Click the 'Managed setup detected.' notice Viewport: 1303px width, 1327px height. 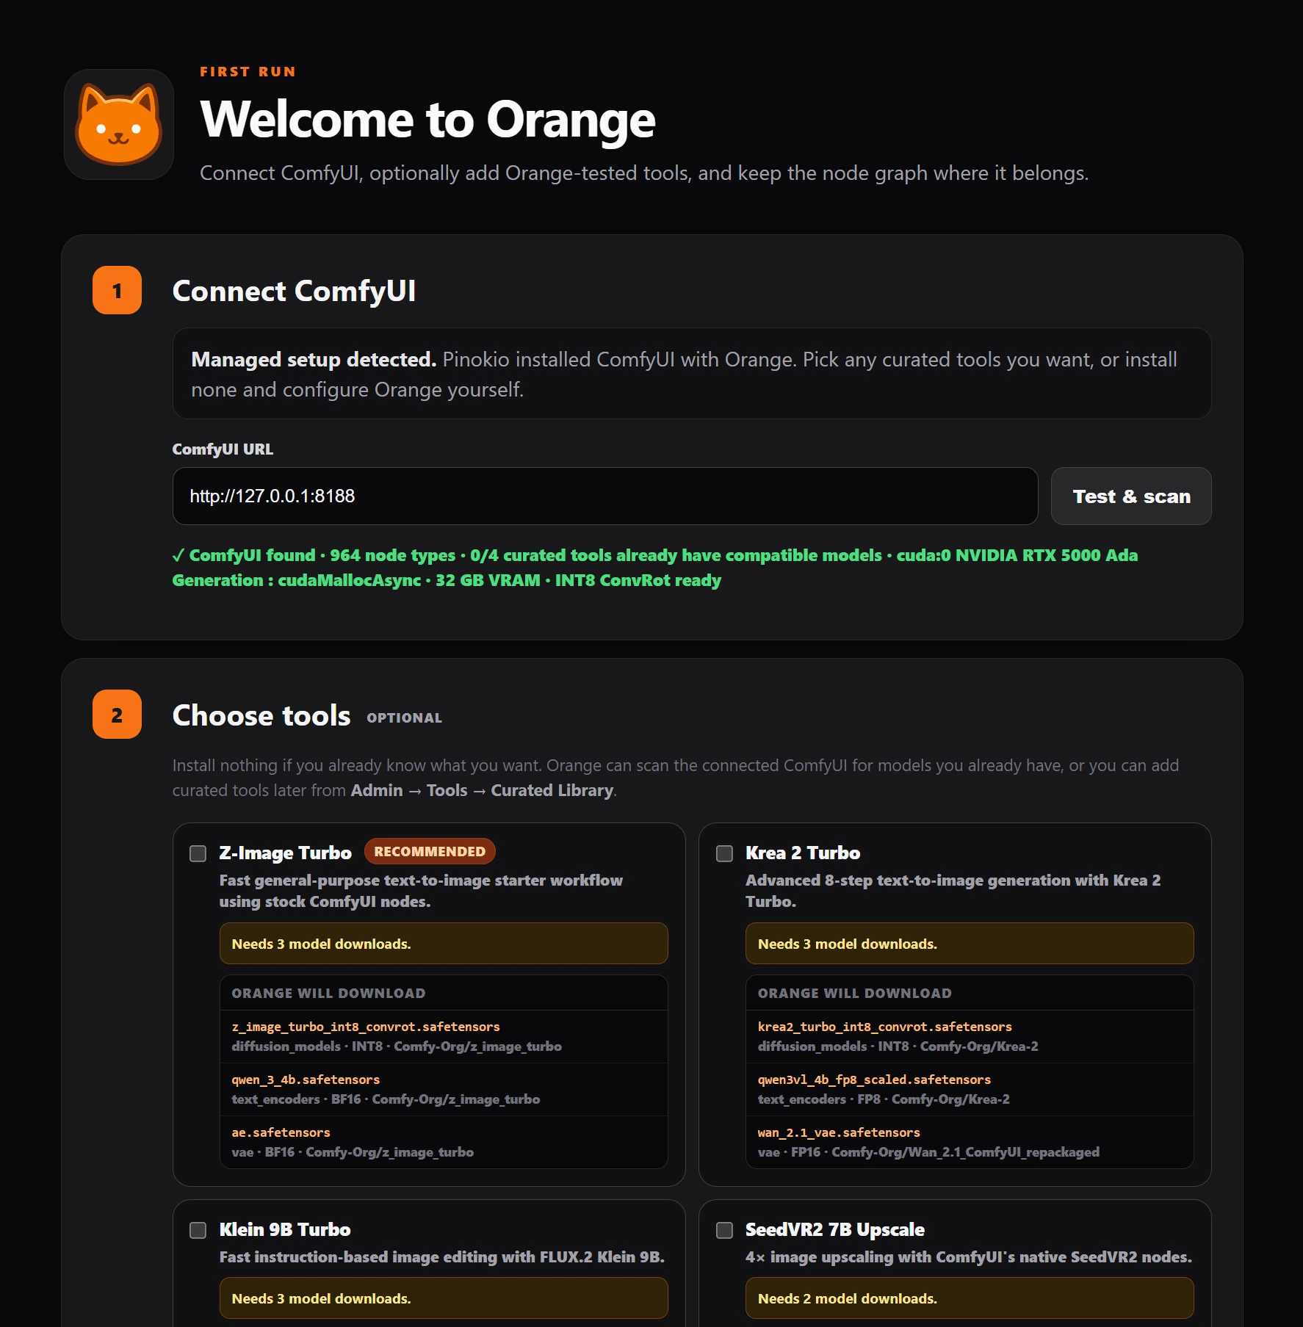click(x=692, y=374)
